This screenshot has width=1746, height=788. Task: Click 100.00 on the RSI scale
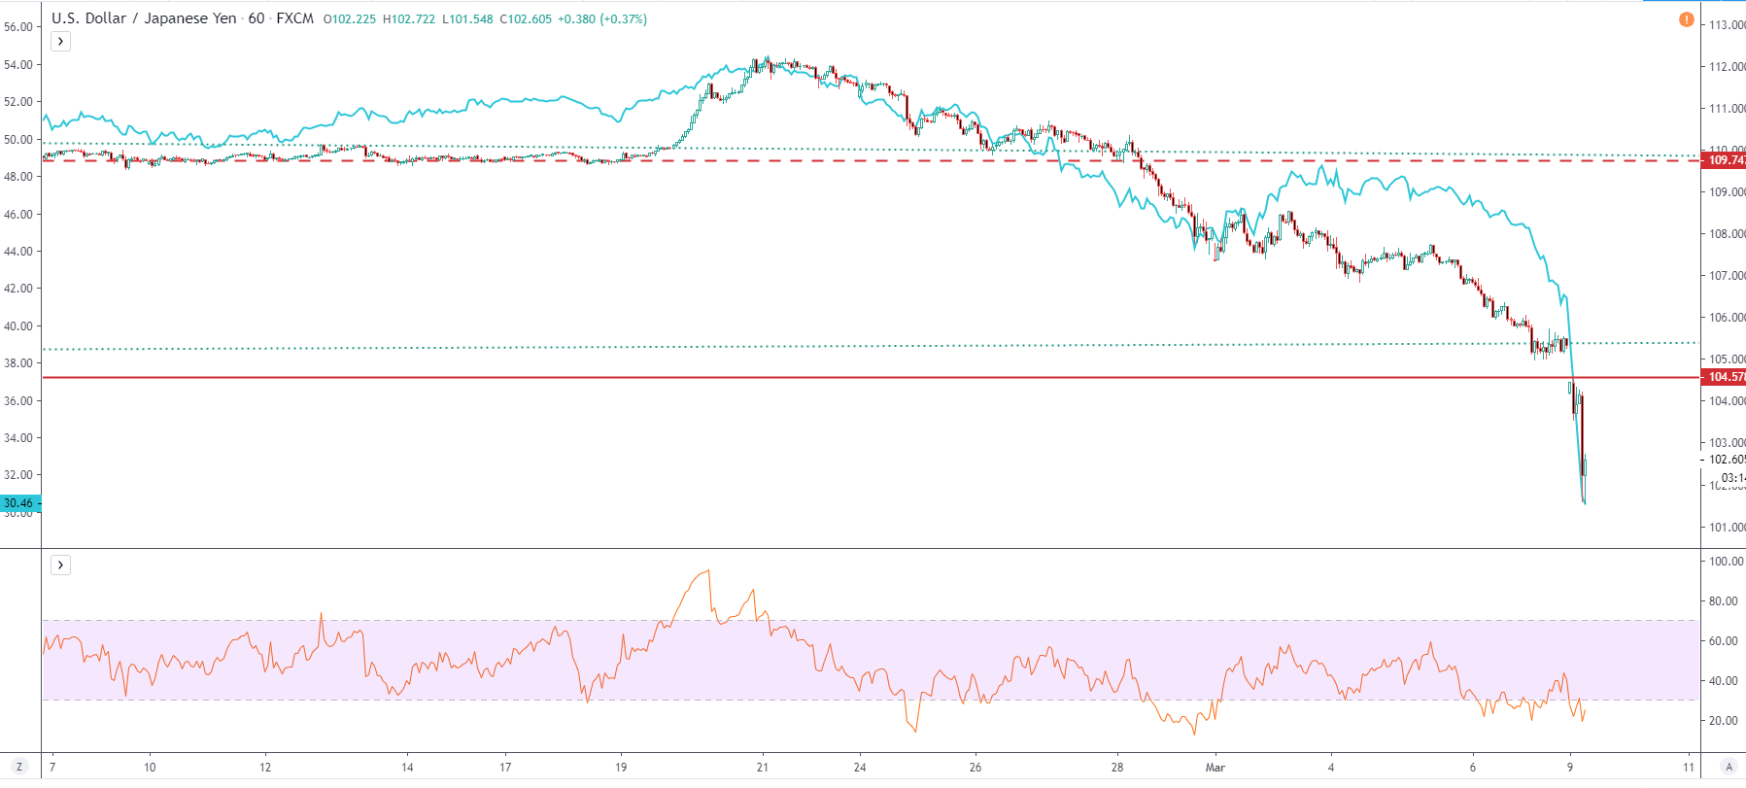coord(1727,562)
